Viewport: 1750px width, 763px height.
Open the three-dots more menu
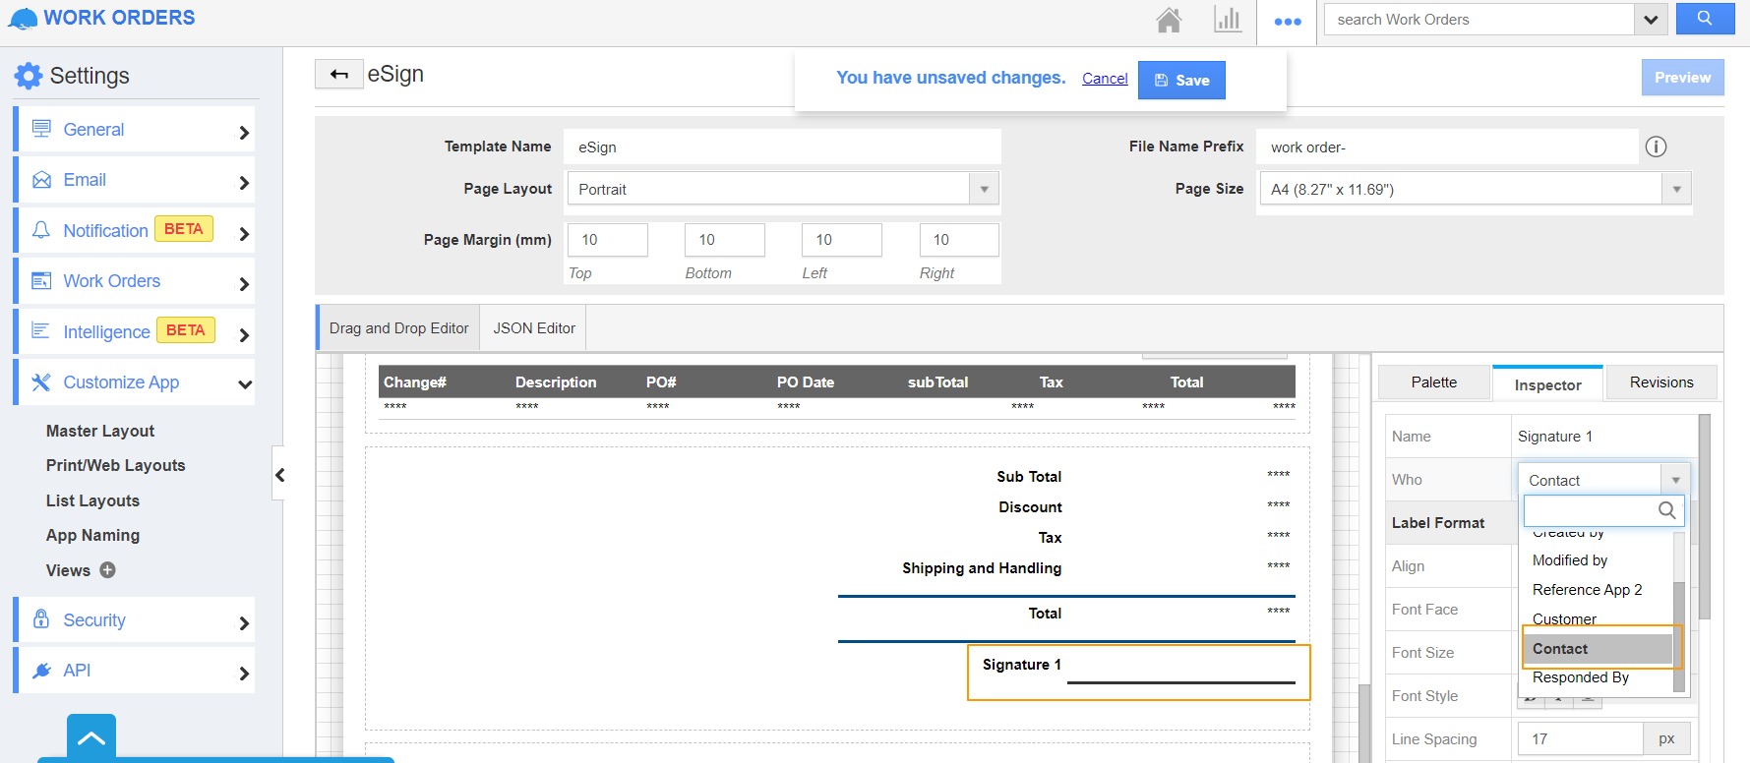point(1287,21)
